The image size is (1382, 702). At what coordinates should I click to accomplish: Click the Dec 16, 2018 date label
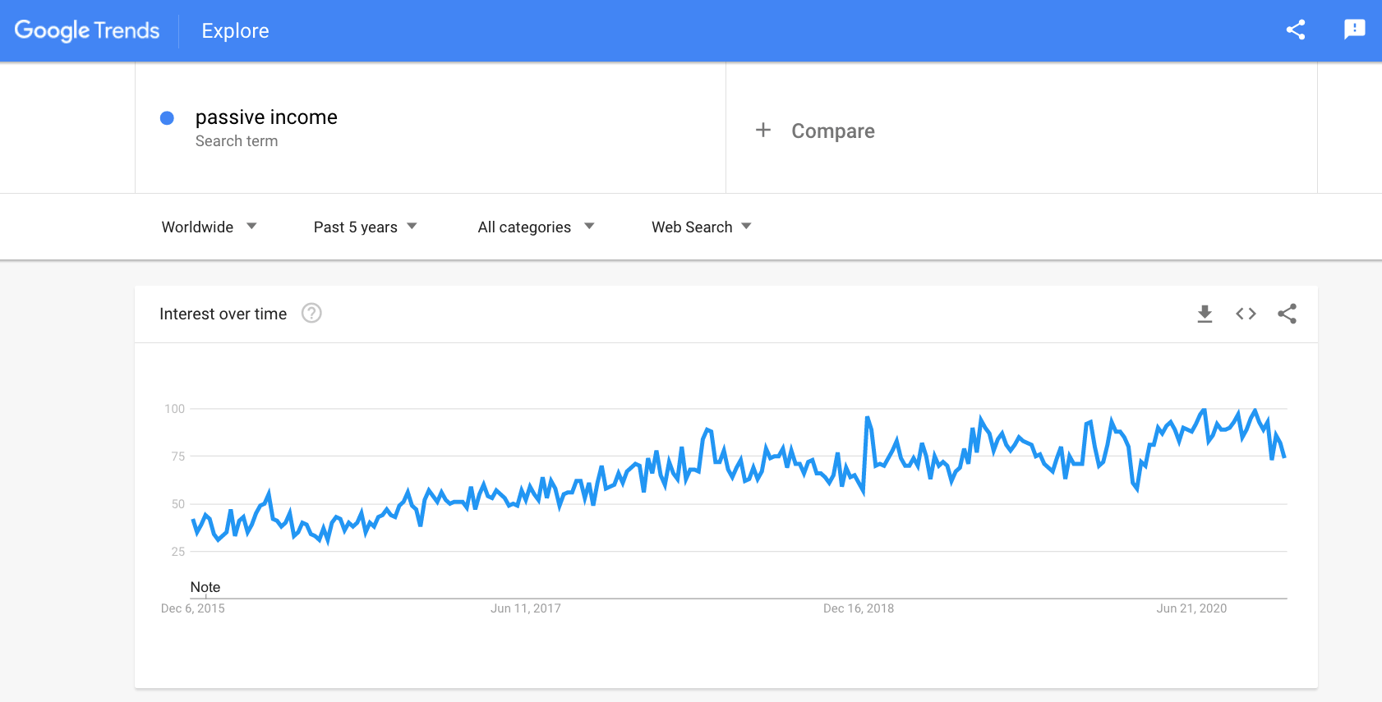859,608
